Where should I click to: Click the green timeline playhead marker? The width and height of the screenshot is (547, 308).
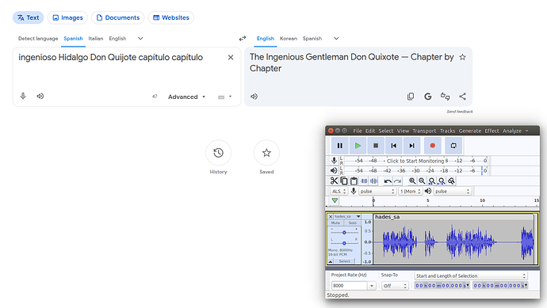click(335, 200)
